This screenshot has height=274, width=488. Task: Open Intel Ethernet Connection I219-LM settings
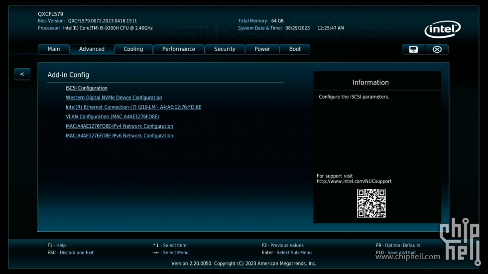[133, 107]
